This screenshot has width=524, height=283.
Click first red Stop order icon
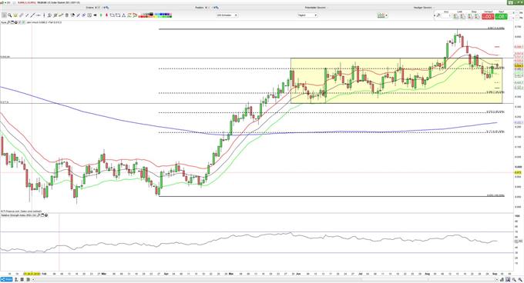point(469,16)
